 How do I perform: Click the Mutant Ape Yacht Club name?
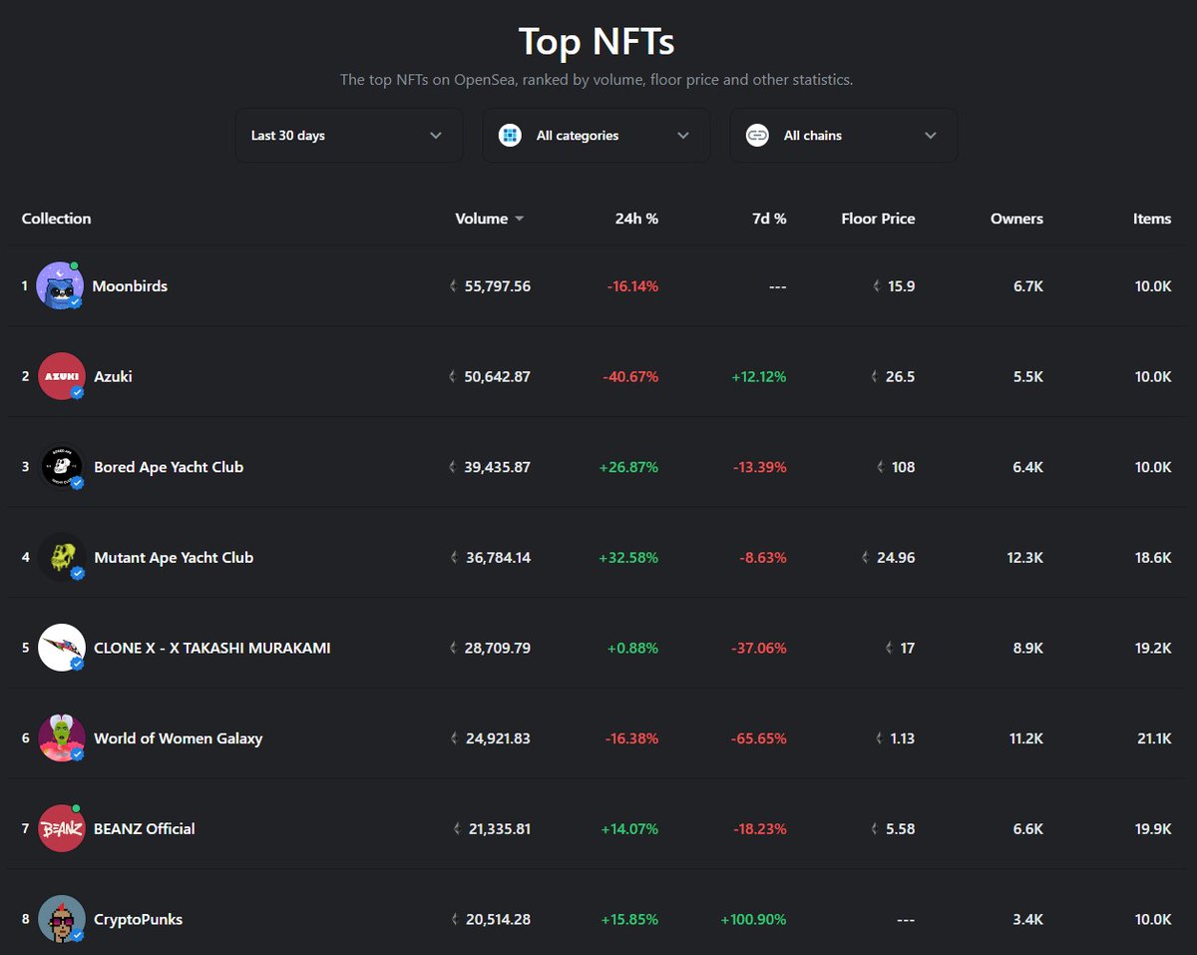174,558
